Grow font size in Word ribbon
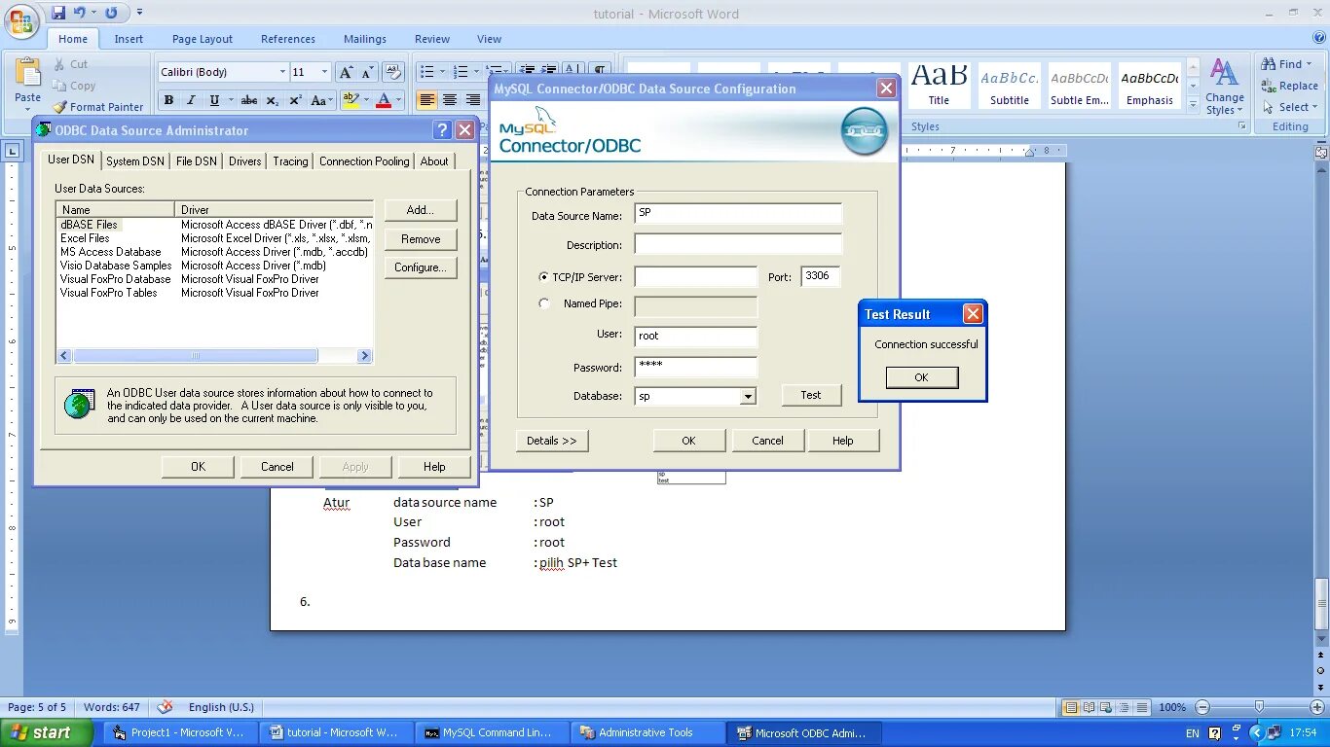This screenshot has height=747, width=1330. 346,72
